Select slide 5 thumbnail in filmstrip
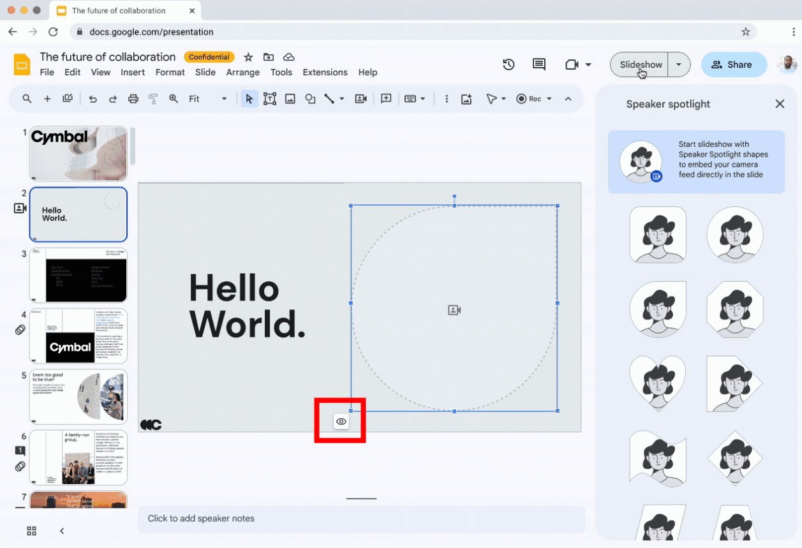Image resolution: width=802 pixels, height=548 pixels. click(78, 397)
